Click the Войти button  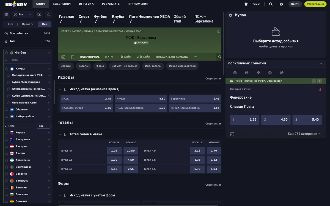coord(295,4)
